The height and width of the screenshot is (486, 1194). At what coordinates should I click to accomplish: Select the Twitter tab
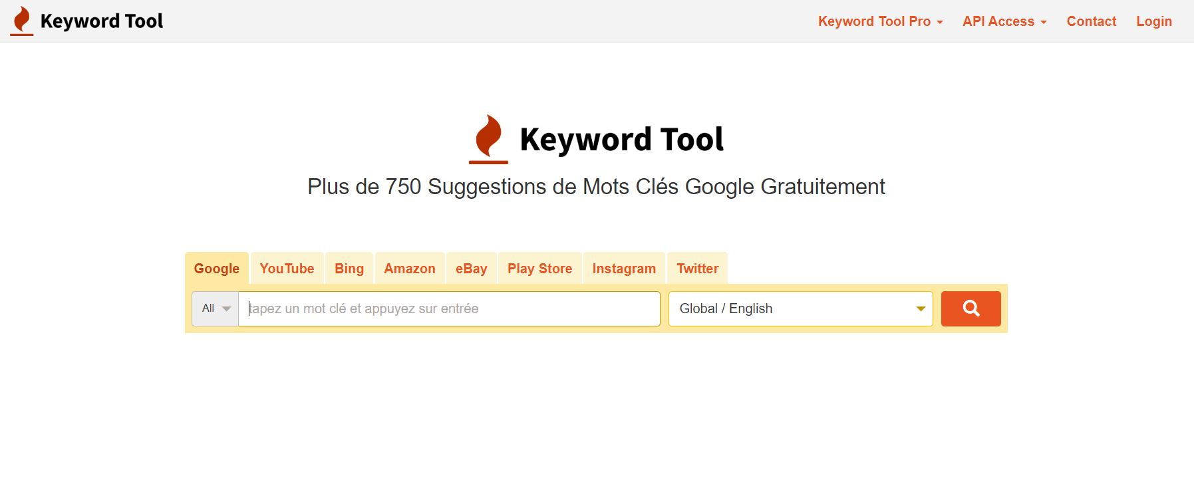tap(697, 269)
